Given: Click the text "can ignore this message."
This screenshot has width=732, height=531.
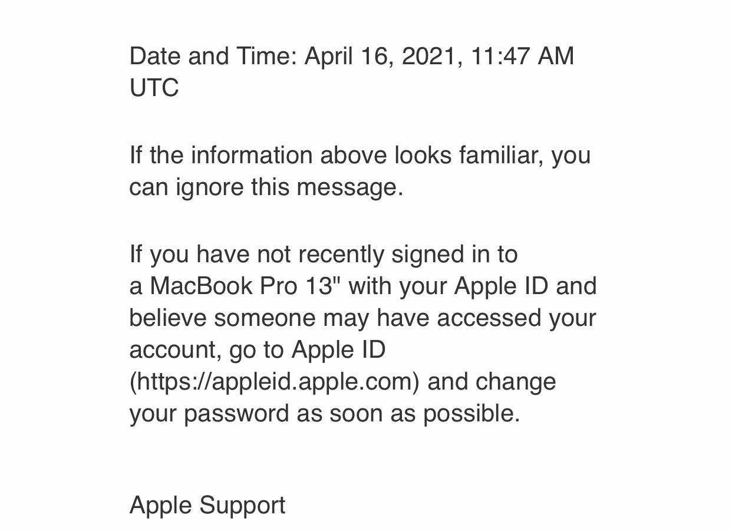Looking at the screenshot, I should pos(266,187).
